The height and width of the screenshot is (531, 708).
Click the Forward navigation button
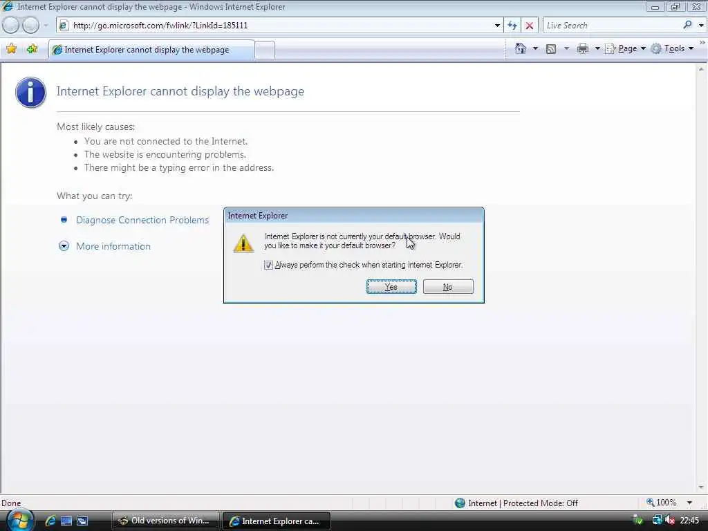[x=30, y=26]
